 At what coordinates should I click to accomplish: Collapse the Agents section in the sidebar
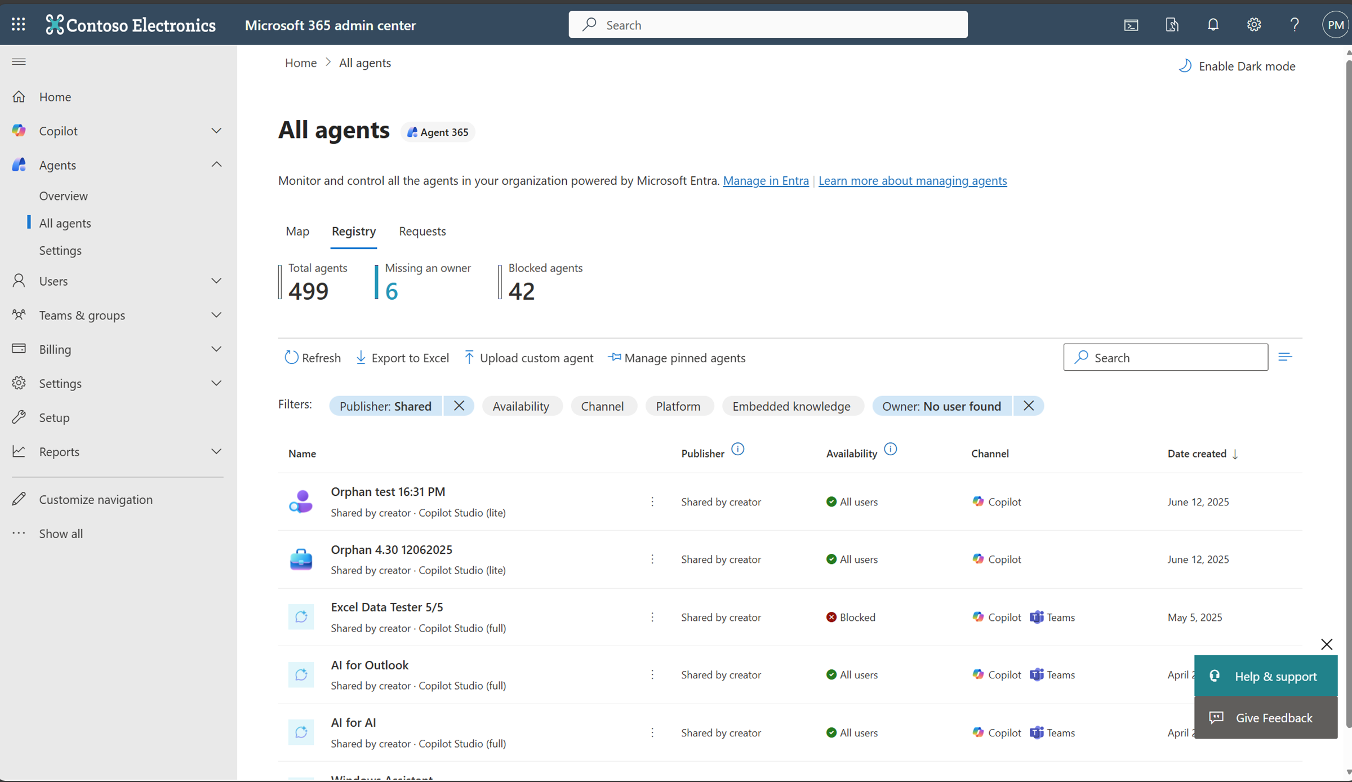click(216, 164)
